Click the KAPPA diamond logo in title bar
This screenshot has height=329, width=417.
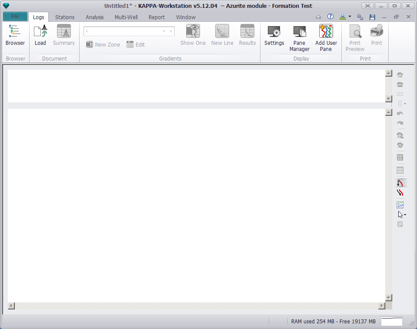[x=6, y=6]
